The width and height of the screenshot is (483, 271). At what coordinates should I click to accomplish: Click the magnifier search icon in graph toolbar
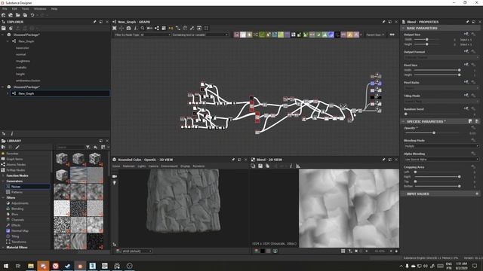coord(143,29)
